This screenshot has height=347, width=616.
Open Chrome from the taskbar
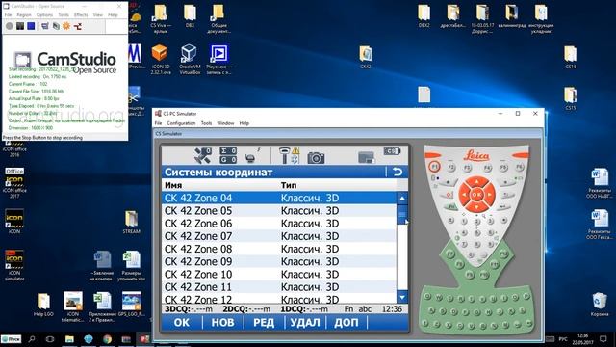pyautogui.click(x=107, y=338)
